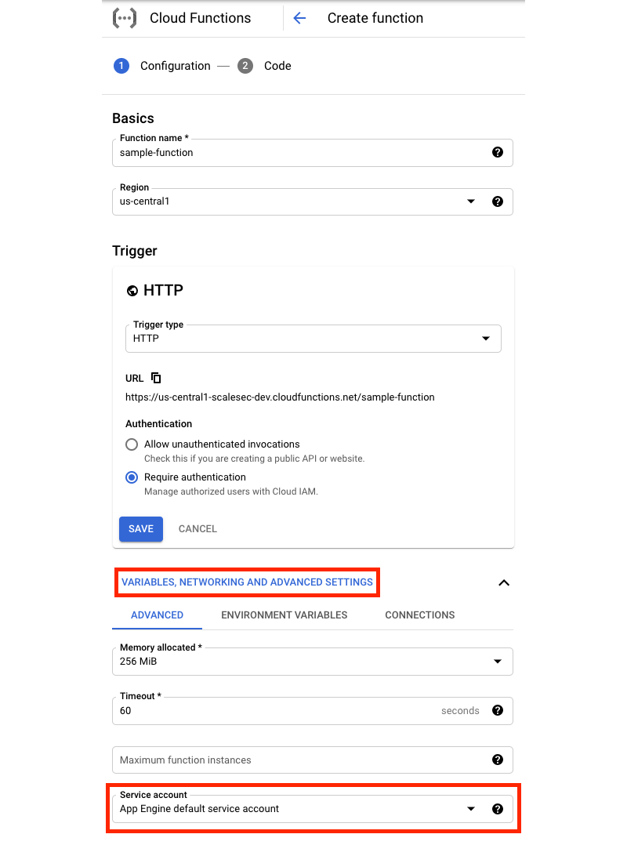Open the Trigger type dropdown
This screenshot has height=845, width=627.
pyautogui.click(x=485, y=339)
